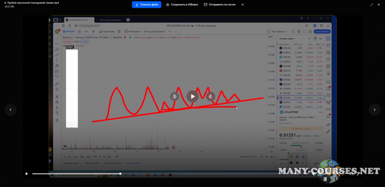Select the text T drawing tool
Image resolution: width=385 pixels, height=187 pixels.
point(57,60)
